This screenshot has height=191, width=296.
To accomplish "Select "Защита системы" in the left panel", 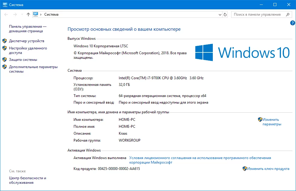I will click(x=23, y=60).
